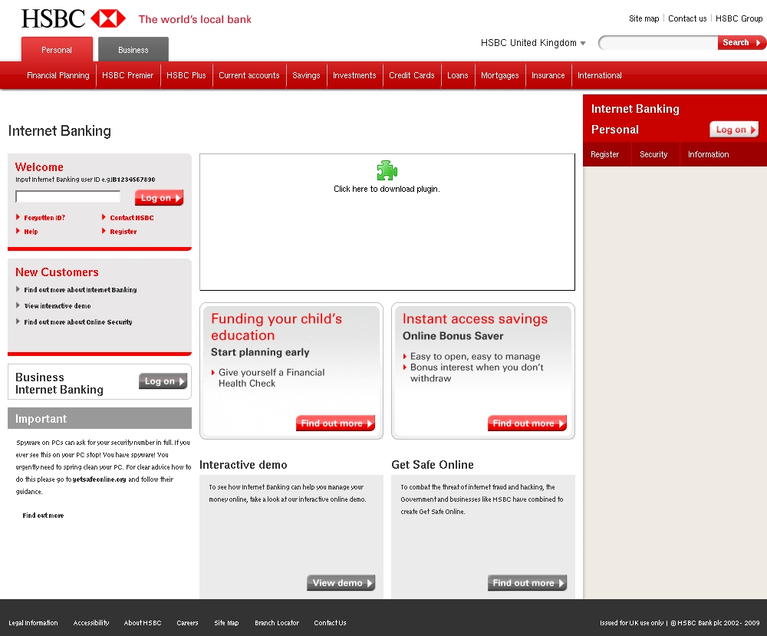Click the Contact us link at top
Image resolution: width=767 pixels, height=636 pixels.
coord(687,18)
